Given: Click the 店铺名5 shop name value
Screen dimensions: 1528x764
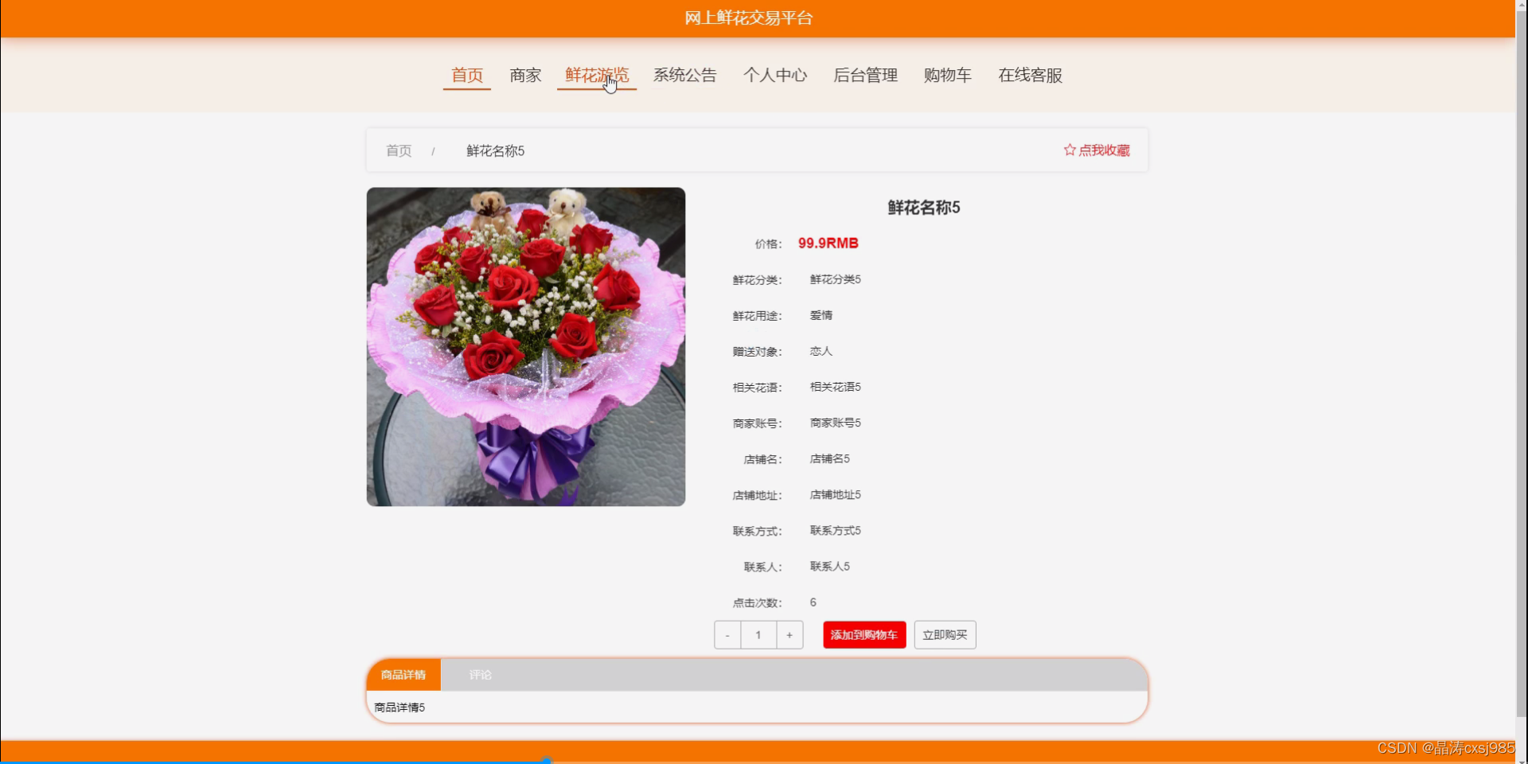Looking at the screenshot, I should tap(830, 458).
